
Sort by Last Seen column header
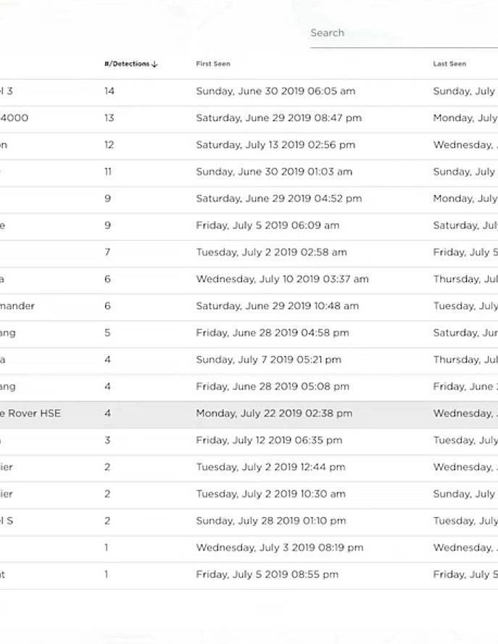(449, 64)
